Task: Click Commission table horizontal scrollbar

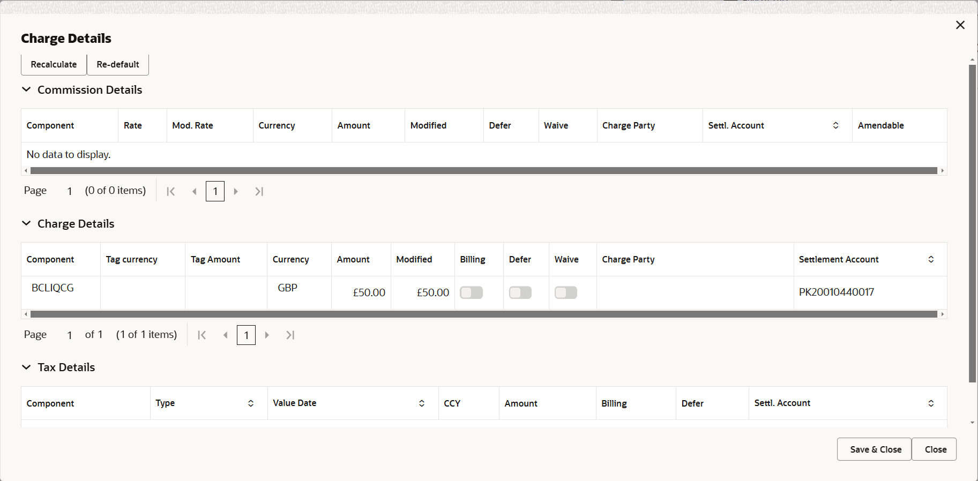Action: pyautogui.click(x=484, y=170)
